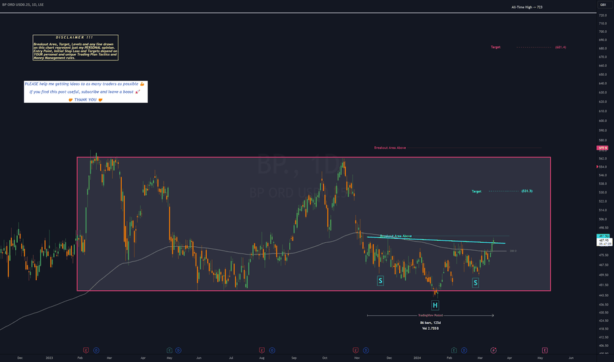Screen dimensions: 614x362
Task: Click the red '(681.4)' target value
Action: click(561, 47)
